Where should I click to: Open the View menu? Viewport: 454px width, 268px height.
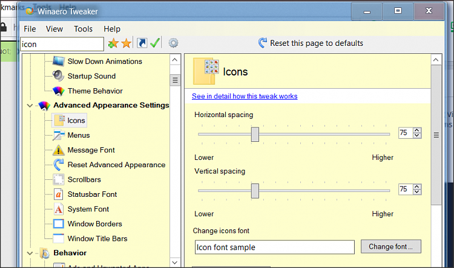54,29
